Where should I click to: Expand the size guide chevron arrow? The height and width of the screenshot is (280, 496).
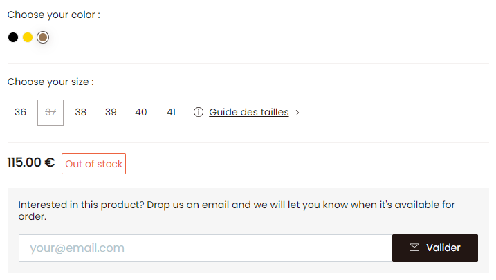click(x=297, y=113)
